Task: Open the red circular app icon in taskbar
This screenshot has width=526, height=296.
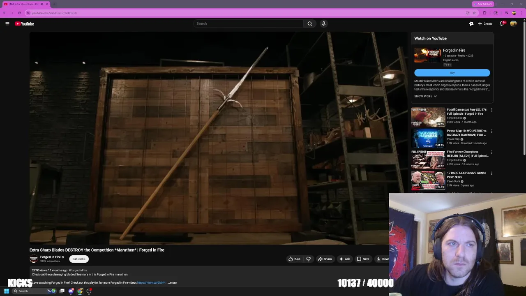Action: click(x=89, y=291)
